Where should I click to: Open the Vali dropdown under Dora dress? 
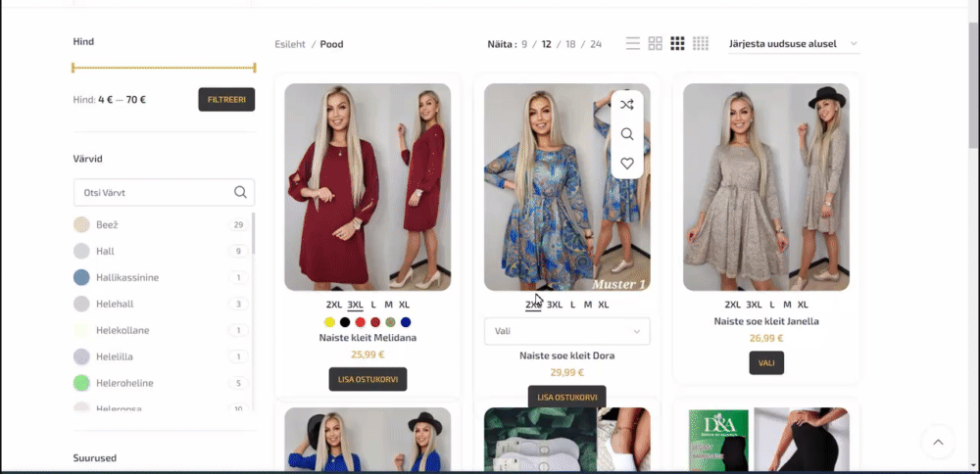pos(566,331)
